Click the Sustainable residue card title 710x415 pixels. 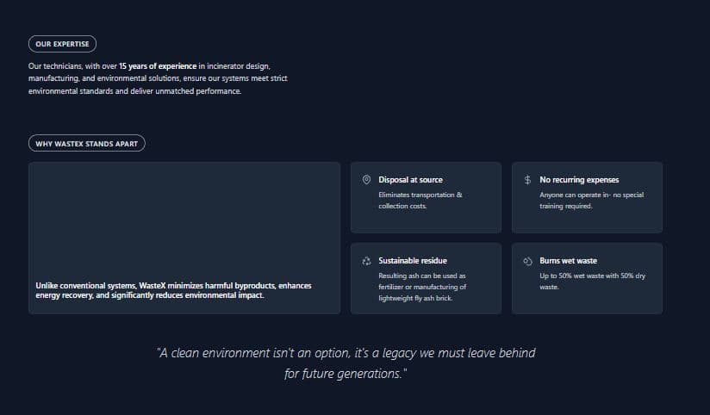click(x=413, y=261)
